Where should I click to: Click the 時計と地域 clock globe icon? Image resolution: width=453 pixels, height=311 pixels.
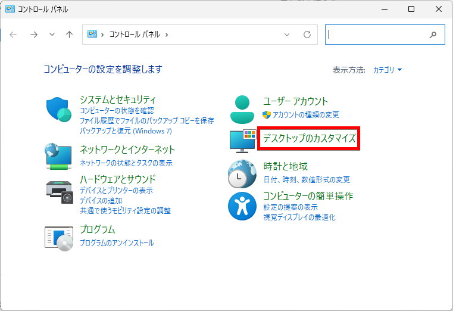(x=242, y=174)
